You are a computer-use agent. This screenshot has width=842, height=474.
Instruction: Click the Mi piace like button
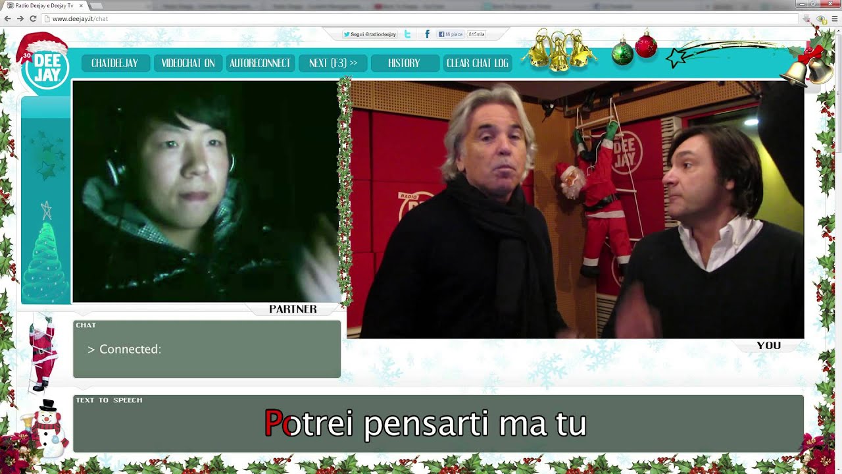point(451,34)
